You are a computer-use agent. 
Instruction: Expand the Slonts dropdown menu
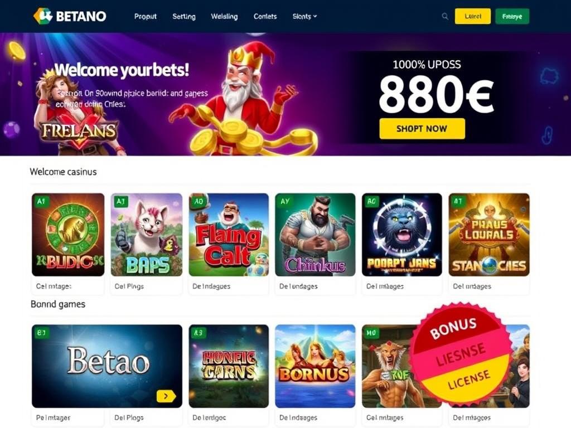(x=304, y=16)
